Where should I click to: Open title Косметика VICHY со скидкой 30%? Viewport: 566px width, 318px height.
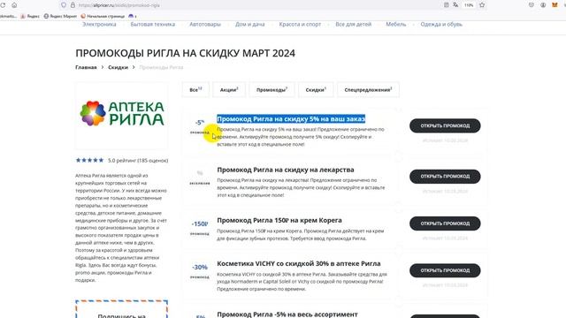tap(299, 263)
